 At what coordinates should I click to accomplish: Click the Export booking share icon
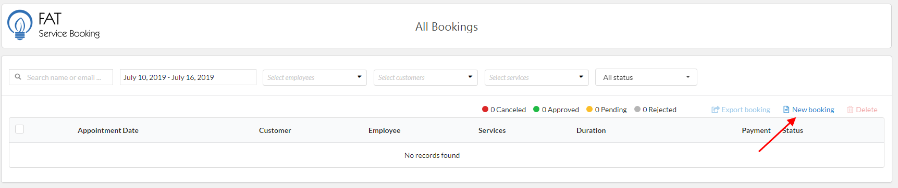pyautogui.click(x=715, y=110)
